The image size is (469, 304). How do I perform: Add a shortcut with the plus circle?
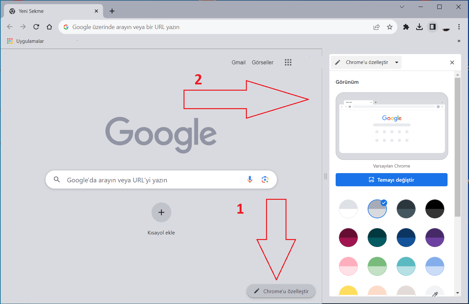[161, 212]
